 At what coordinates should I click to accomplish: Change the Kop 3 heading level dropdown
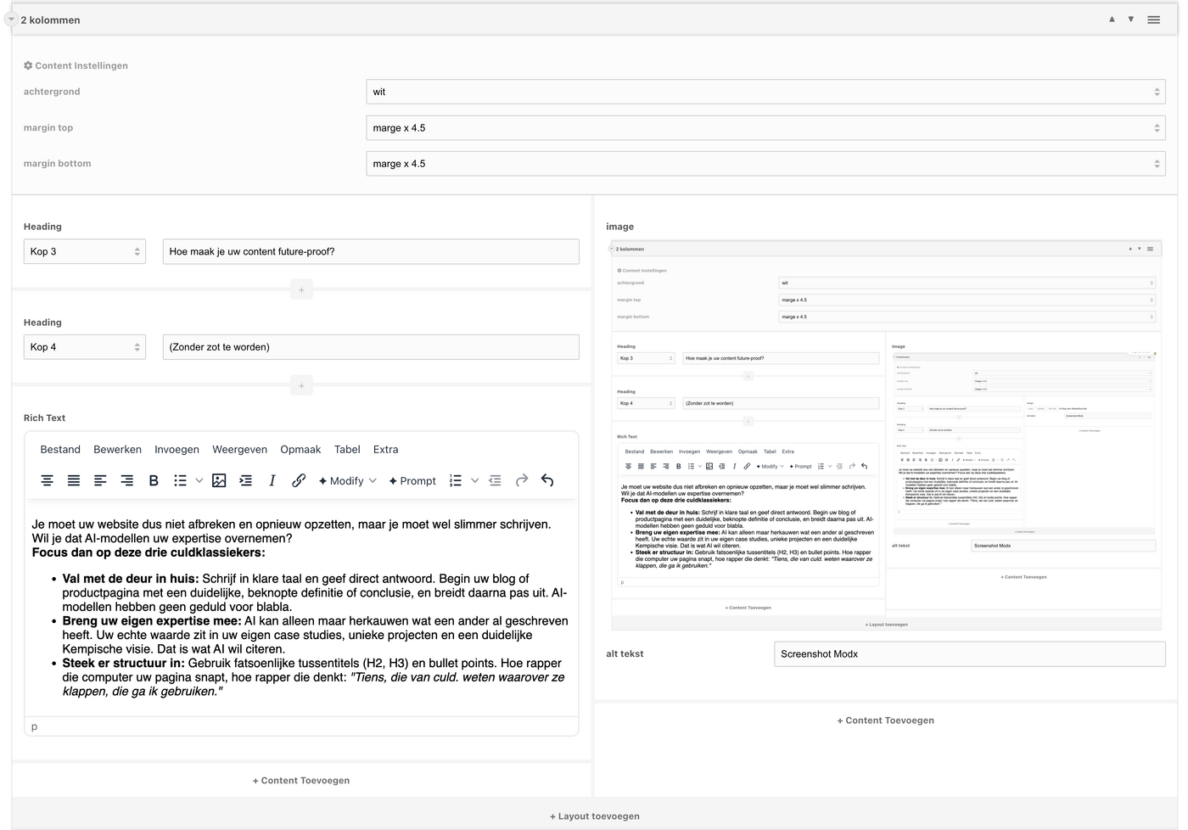click(85, 251)
